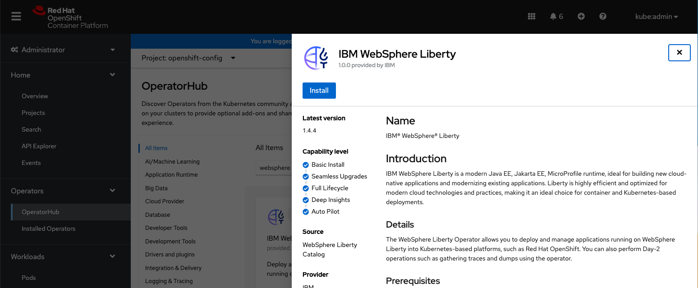
Task: Click the Seamless Upgrades capability checkmark
Action: point(306,177)
